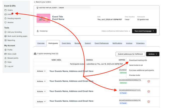This screenshot has height=108, width=173.
Task: Open tracking number 9434650899561003377272
Action: 130,90
